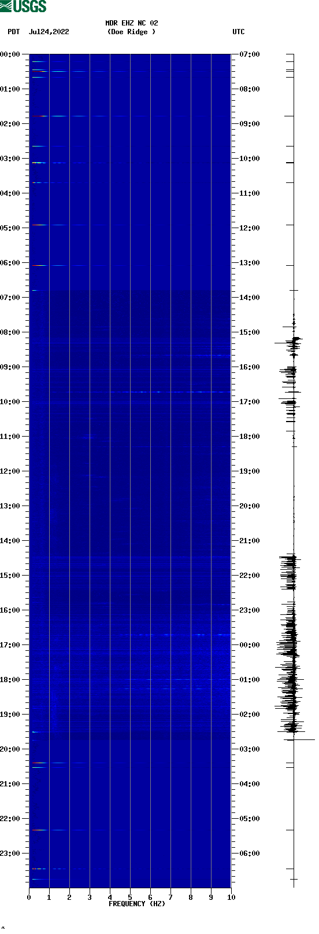
Task: Click the 06:00 UTC time label
Action: 250,854
